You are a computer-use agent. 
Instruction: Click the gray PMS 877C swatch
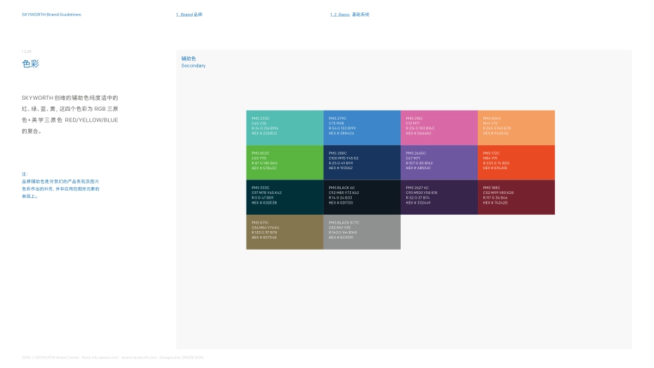pos(361,232)
